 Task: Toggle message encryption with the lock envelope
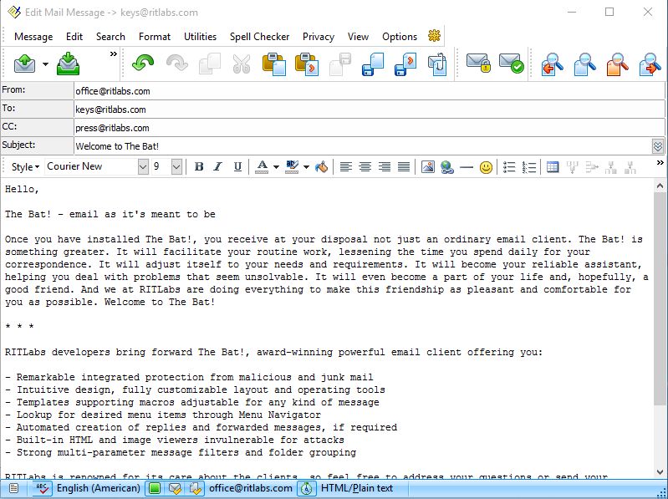pos(478,63)
